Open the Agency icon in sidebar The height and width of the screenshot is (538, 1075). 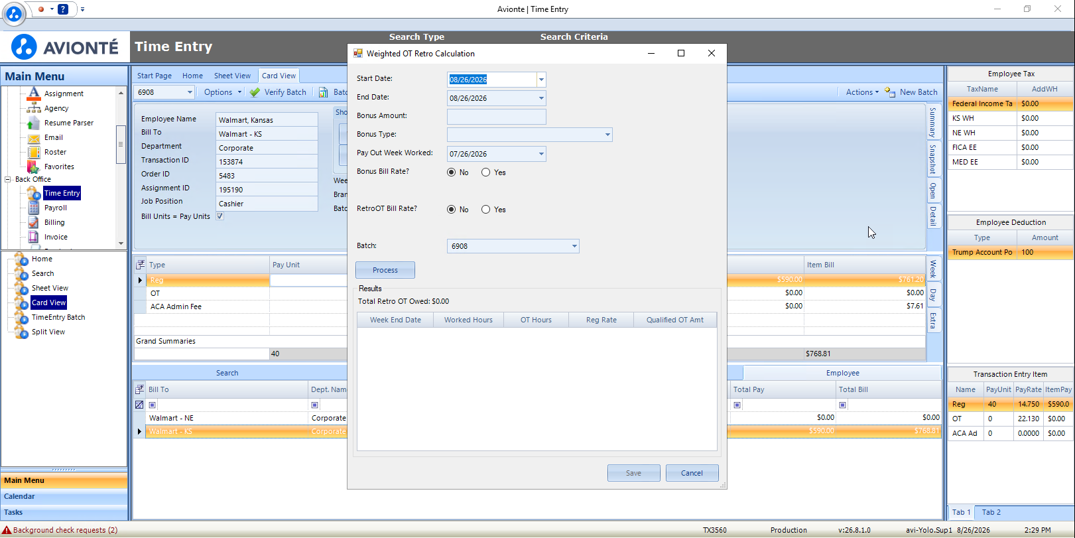point(34,108)
